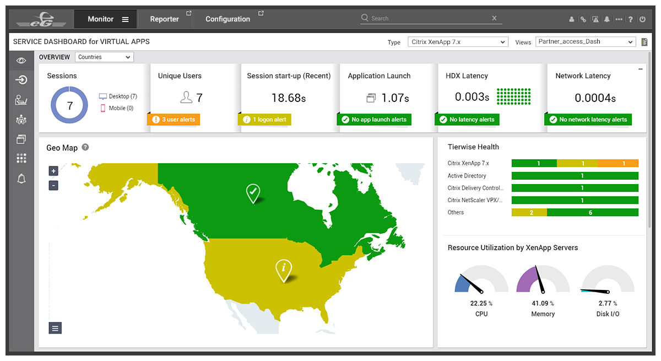This screenshot has width=661, height=361.
Task: Collapse the overview panel with minus
Action: coord(641,69)
